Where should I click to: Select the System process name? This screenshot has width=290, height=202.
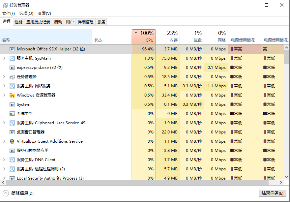(23, 104)
